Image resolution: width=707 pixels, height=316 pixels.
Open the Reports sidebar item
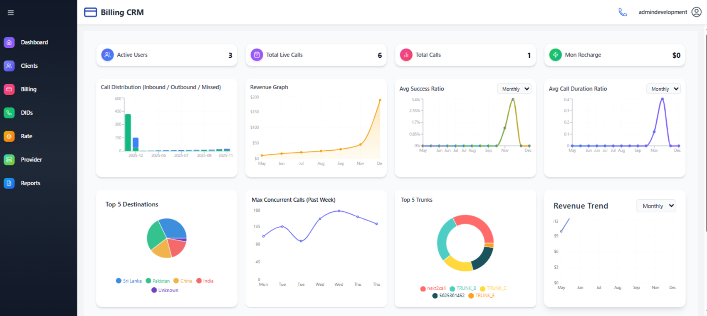30,183
